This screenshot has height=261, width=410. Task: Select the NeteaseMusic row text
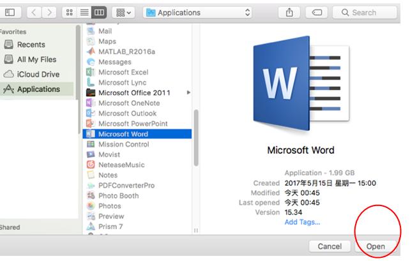[x=121, y=165]
